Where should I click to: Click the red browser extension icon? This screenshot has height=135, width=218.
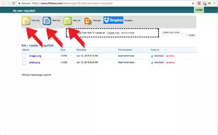(199, 3)
